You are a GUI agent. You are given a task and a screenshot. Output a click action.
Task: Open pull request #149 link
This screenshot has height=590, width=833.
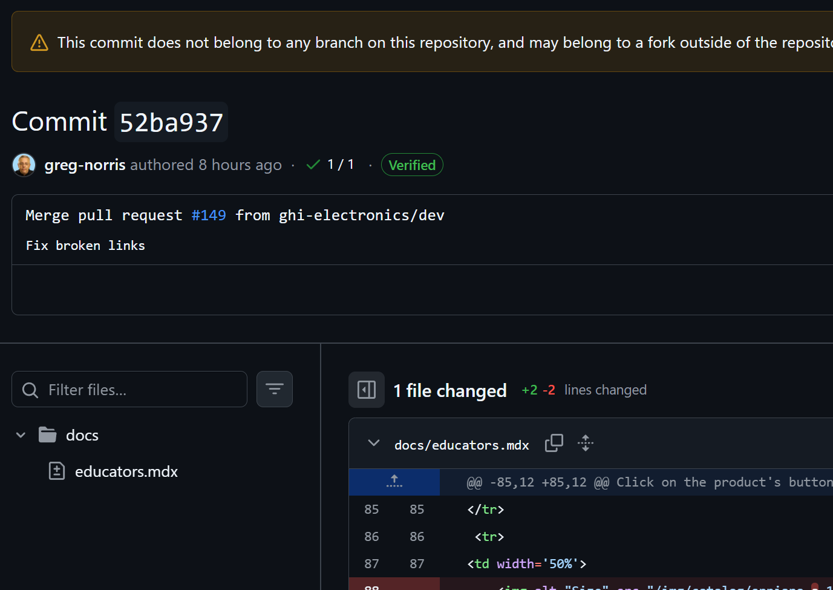pos(209,215)
